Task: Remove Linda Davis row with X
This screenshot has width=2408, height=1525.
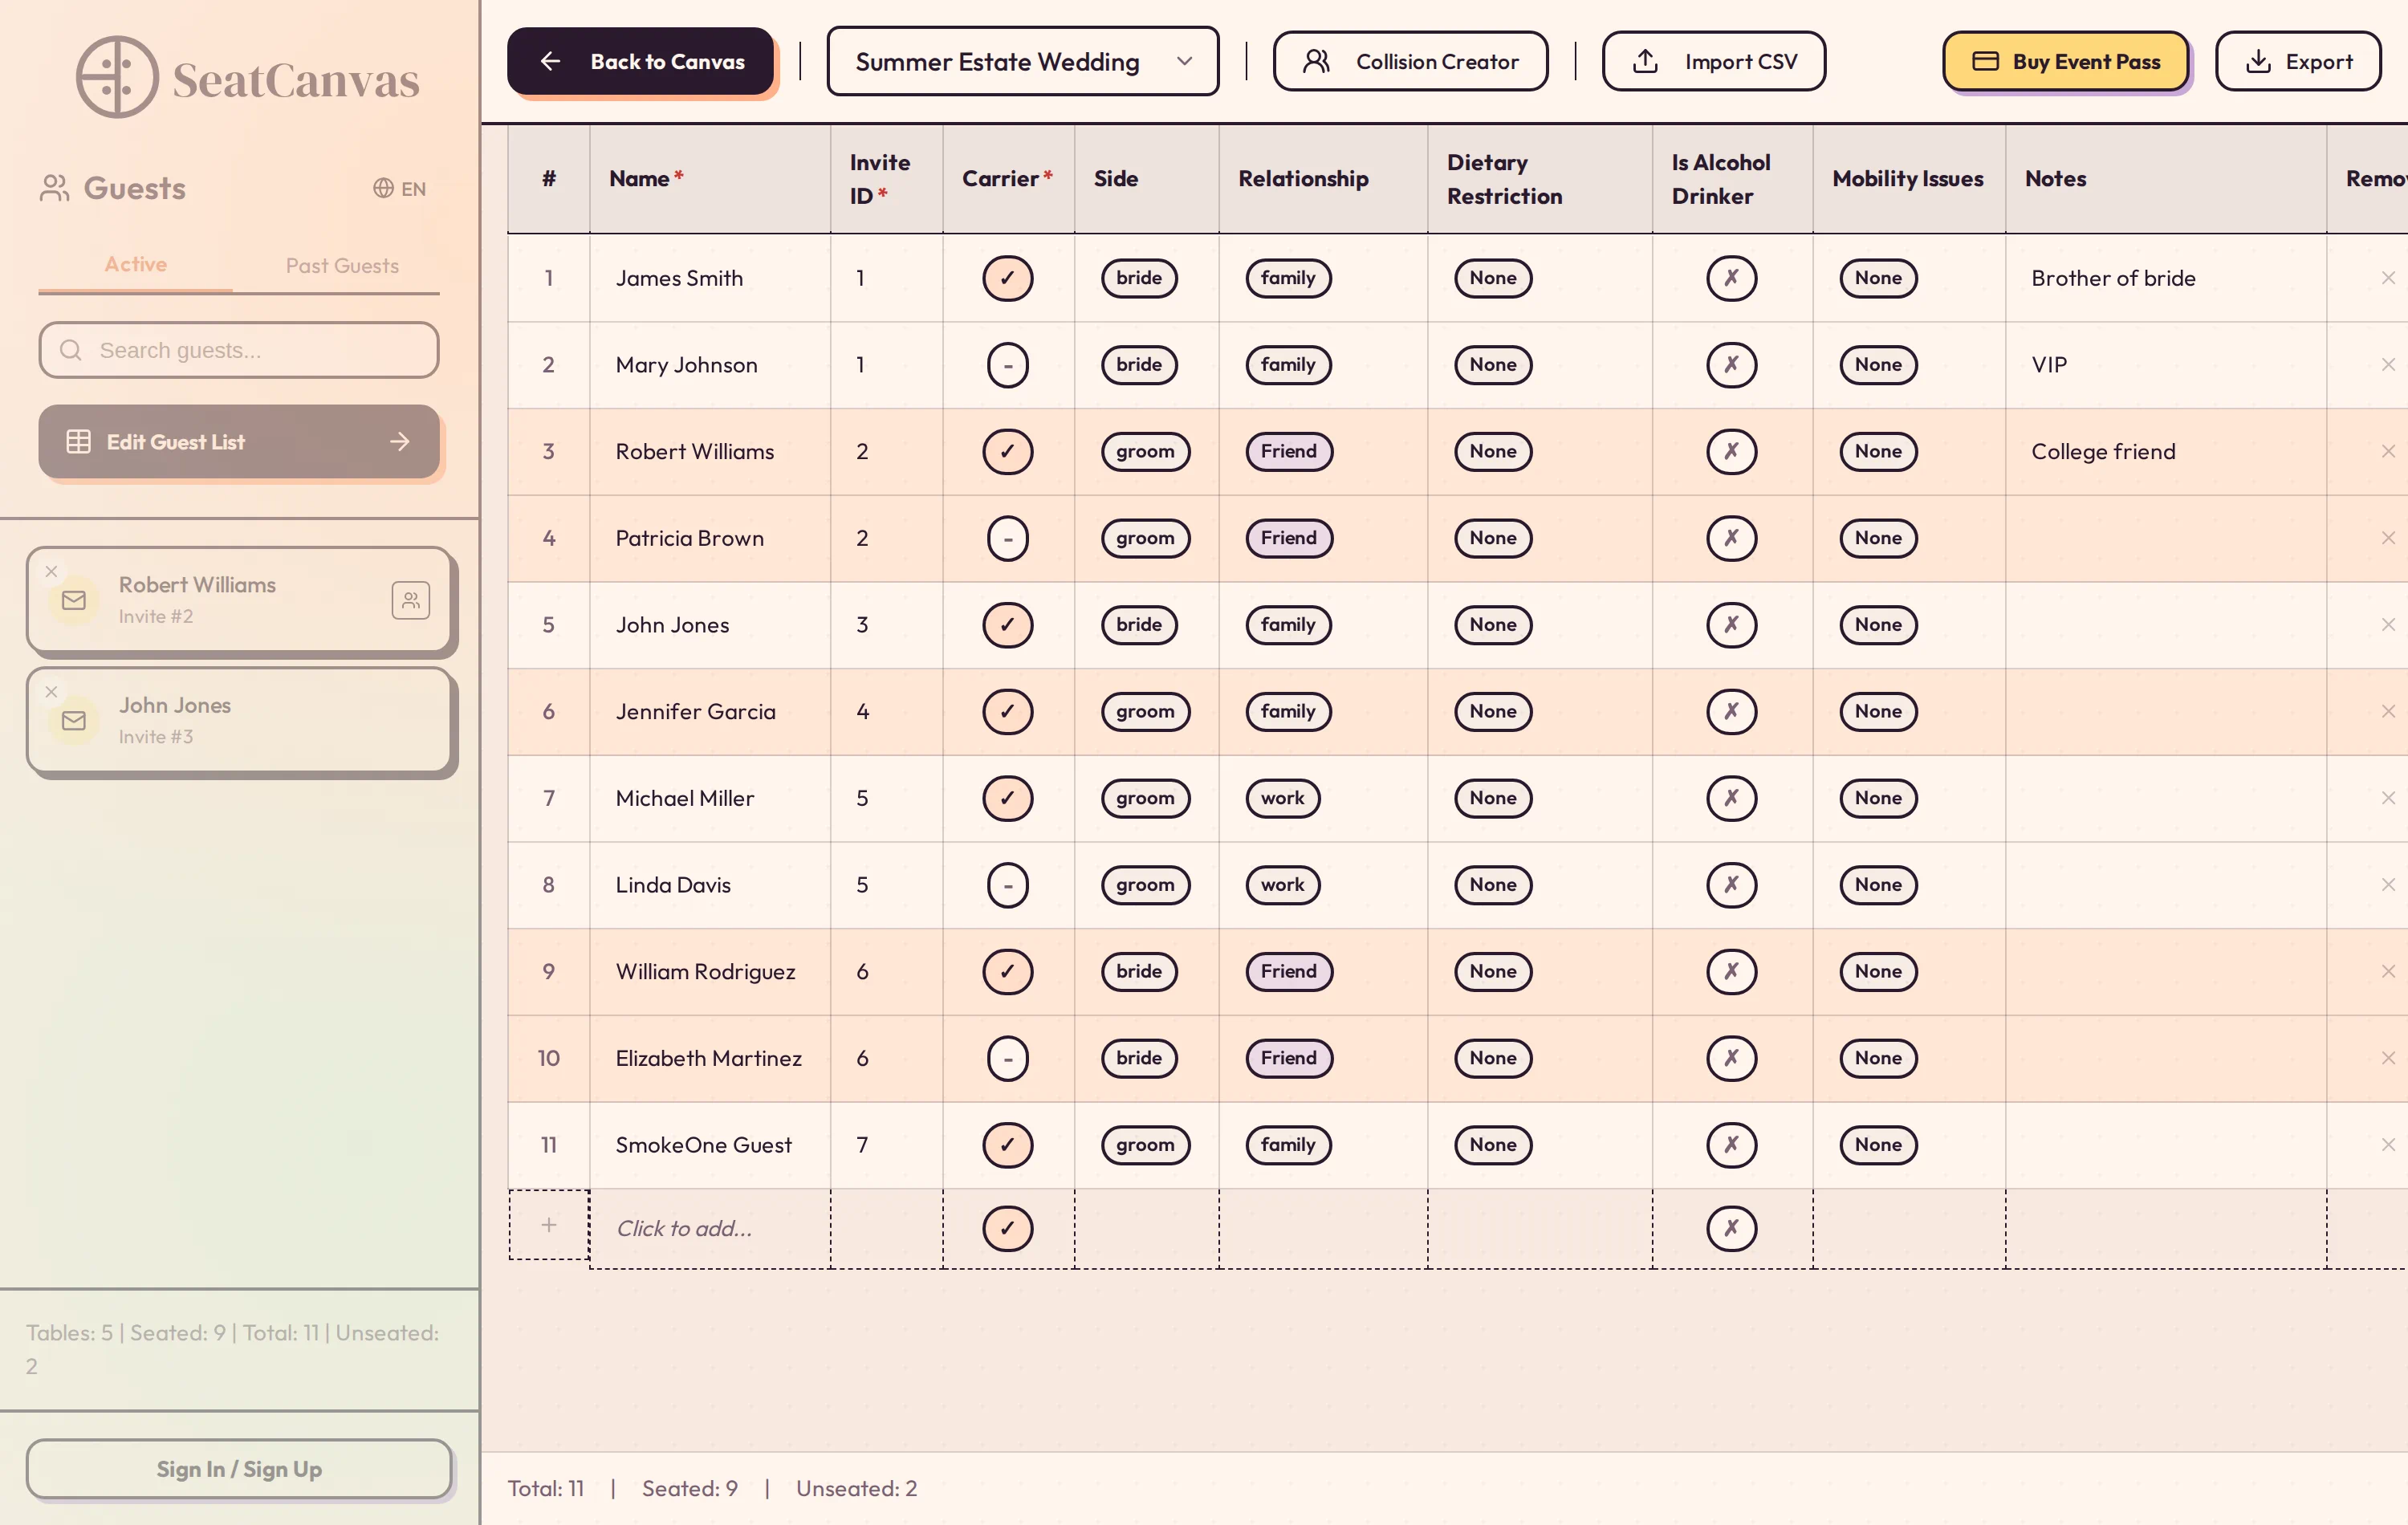Action: (2388, 885)
